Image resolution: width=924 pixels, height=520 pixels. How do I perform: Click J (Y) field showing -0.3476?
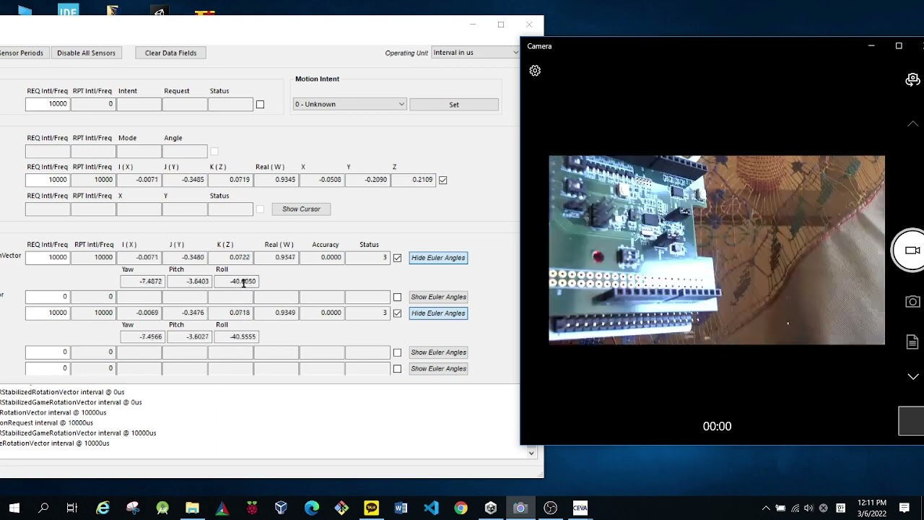pos(185,313)
